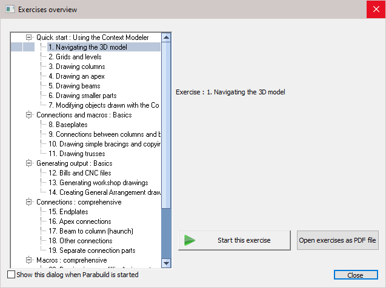Click the Close button at bottom right
The width and height of the screenshot is (386, 288).
point(355,275)
